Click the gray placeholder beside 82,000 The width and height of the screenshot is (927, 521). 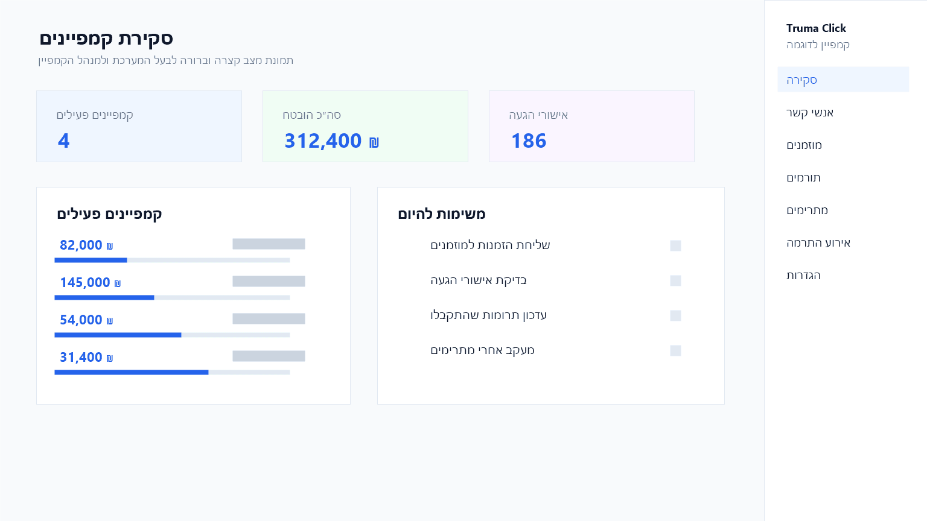pyautogui.click(x=269, y=244)
